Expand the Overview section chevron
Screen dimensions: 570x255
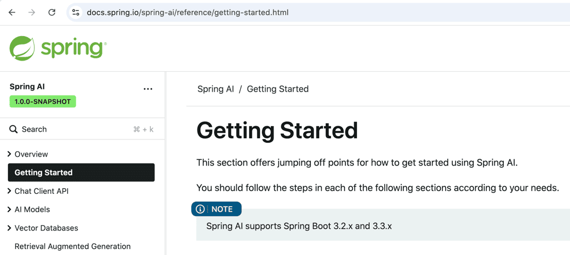tap(9, 154)
